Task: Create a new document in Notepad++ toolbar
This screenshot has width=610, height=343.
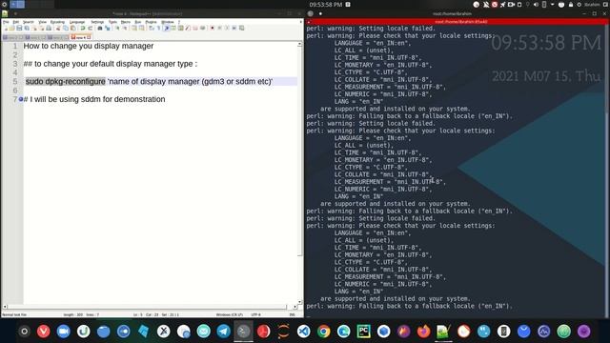Action: 6,28
